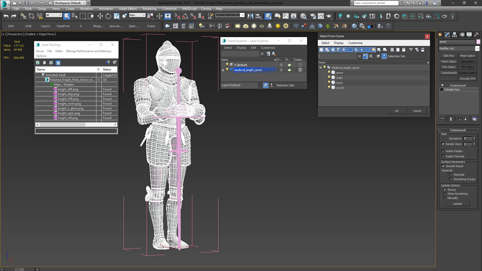The image size is (482, 271).
Task: Select the Move tool in the main toolbar
Action: (100, 16)
